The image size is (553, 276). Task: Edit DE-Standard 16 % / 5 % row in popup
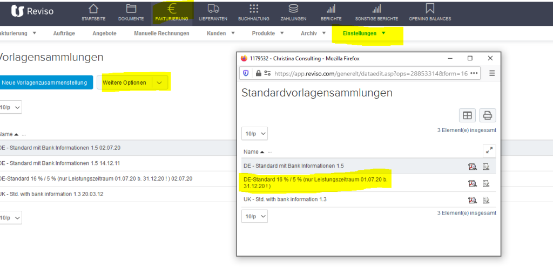click(487, 183)
